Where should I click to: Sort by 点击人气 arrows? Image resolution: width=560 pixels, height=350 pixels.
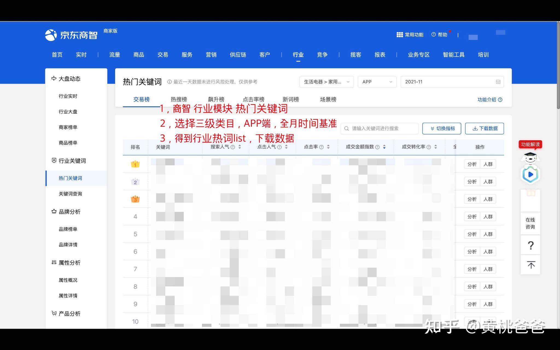pos(286,147)
